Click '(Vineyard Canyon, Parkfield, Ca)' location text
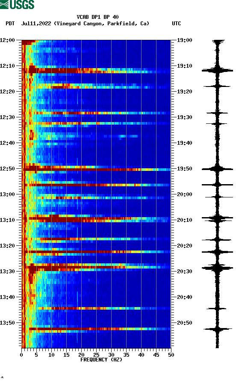Image resolution: width=236 pixels, height=382 pixels. coord(101,24)
